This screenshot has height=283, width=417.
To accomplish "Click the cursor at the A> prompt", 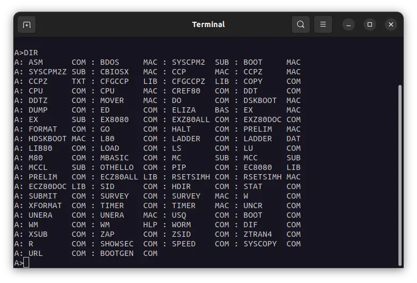I will tap(26, 263).
